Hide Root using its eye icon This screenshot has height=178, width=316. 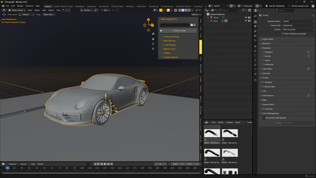pos(246,21)
